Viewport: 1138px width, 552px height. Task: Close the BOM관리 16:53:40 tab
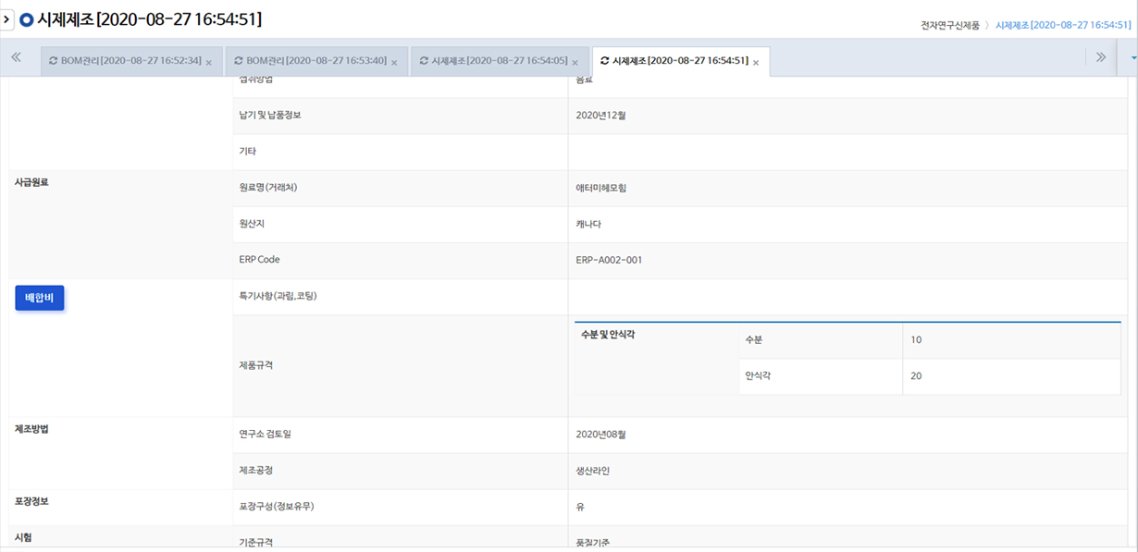coord(394,63)
